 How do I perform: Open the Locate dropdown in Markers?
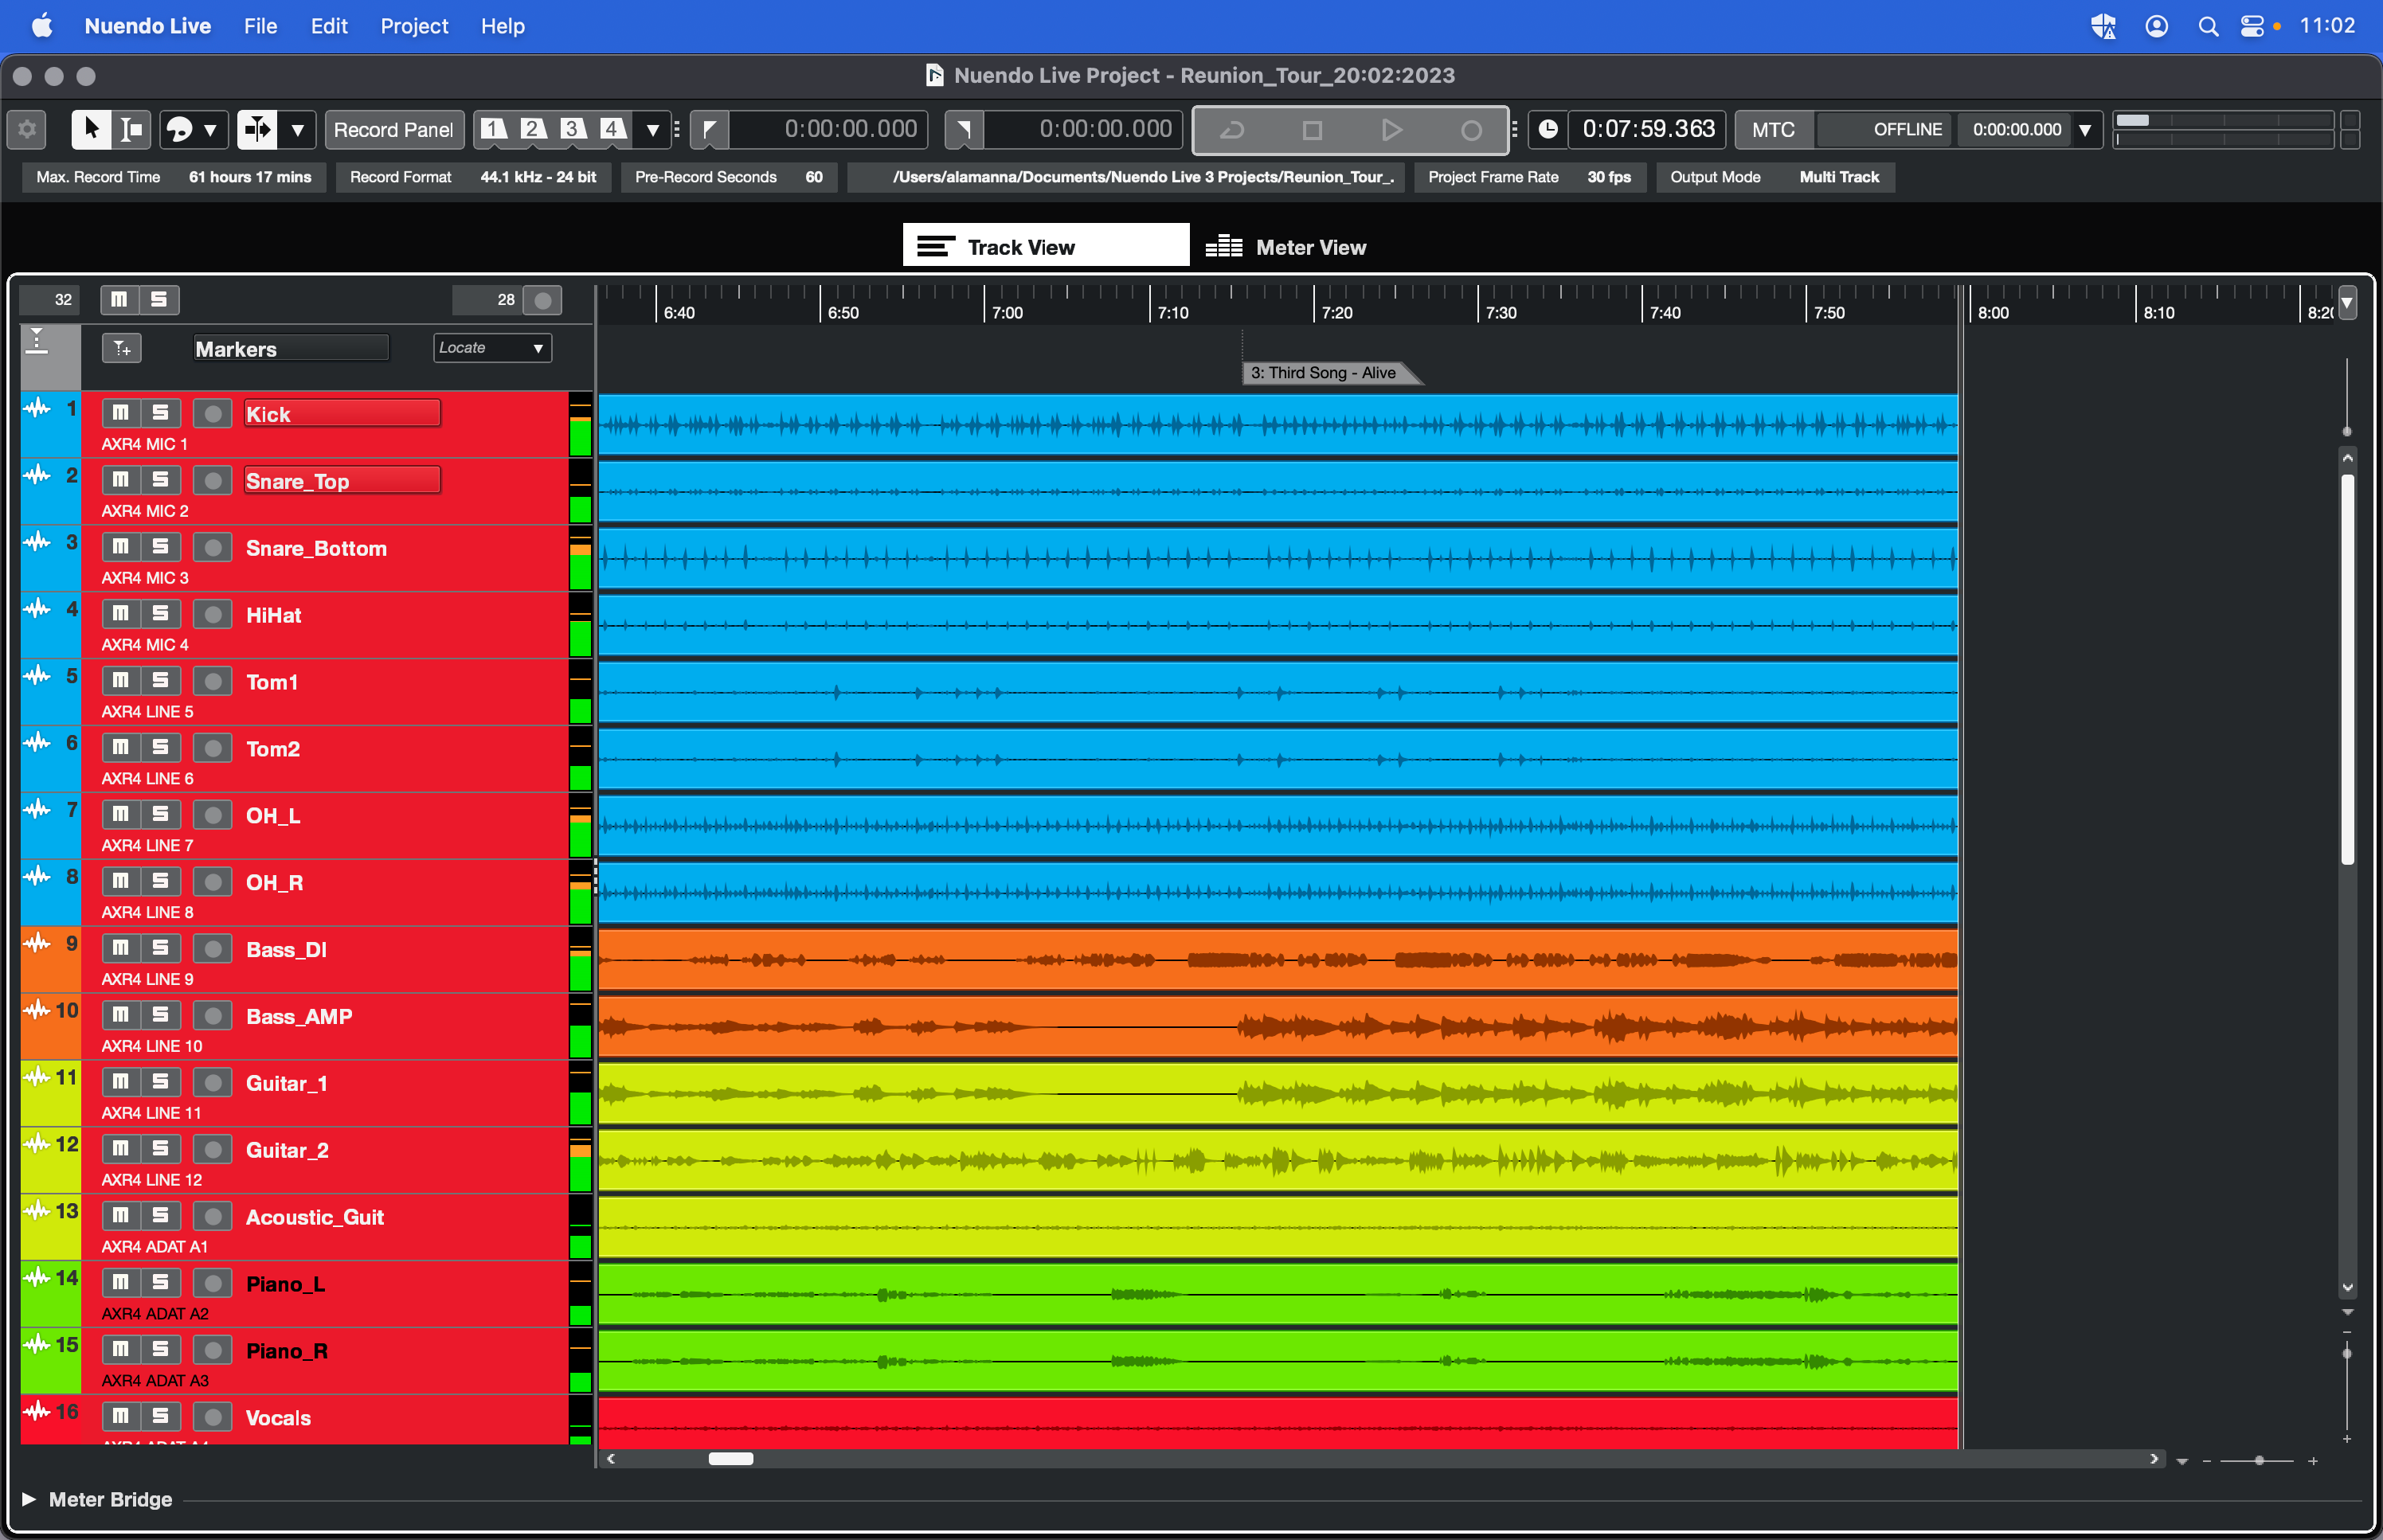tap(492, 348)
